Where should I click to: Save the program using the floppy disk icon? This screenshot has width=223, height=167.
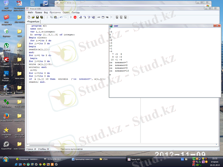tap(37, 17)
